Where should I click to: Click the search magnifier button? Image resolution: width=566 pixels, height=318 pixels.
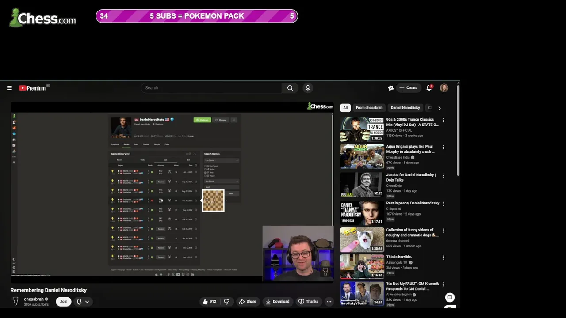click(290, 88)
